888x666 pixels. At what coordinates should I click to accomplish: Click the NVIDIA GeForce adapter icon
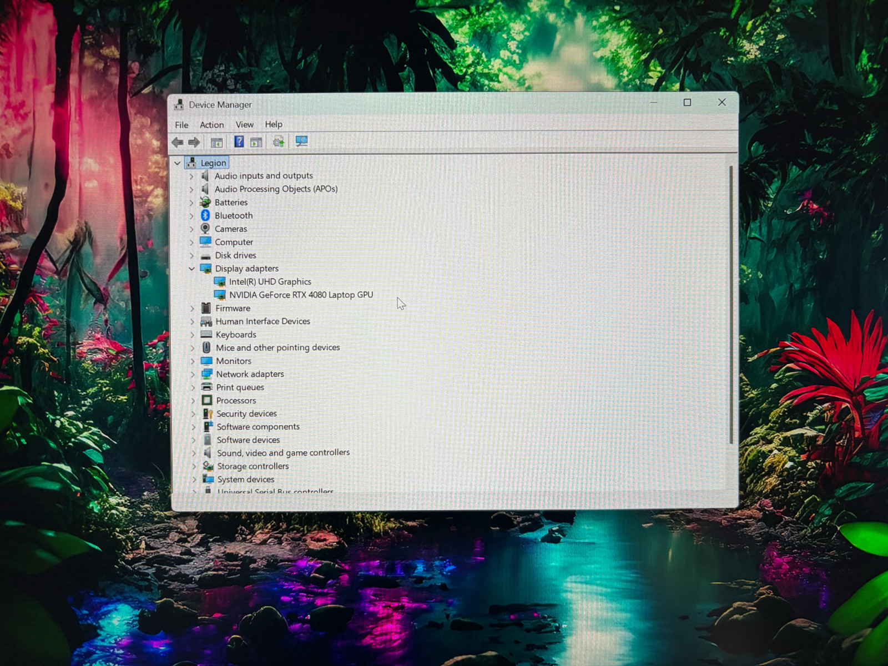(x=220, y=295)
